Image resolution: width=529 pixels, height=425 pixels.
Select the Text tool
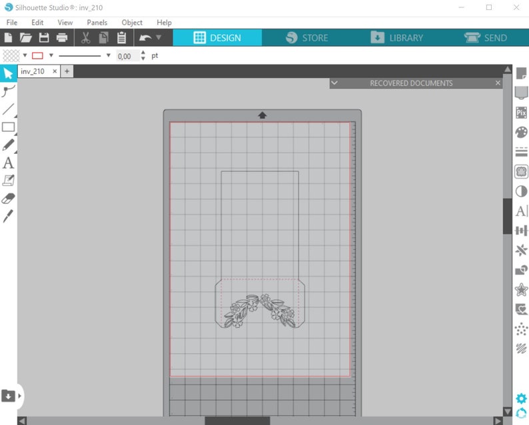(x=8, y=163)
